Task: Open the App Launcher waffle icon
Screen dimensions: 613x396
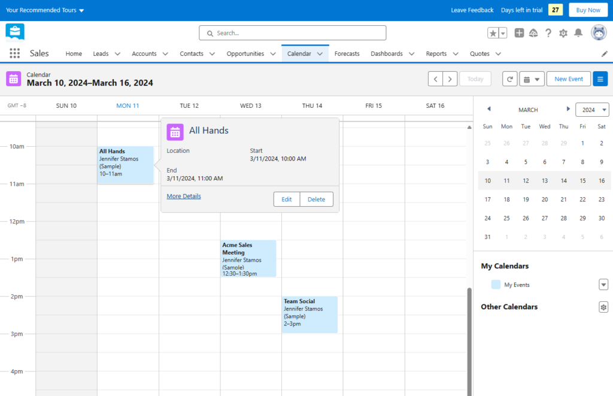Action: (14, 53)
